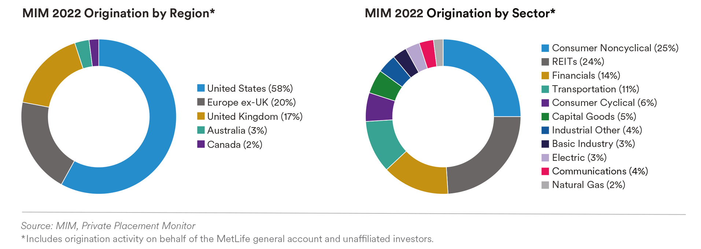Click the Consumer Cyclical (6%) legend label
This screenshot has width=701, height=249.
coord(604,103)
